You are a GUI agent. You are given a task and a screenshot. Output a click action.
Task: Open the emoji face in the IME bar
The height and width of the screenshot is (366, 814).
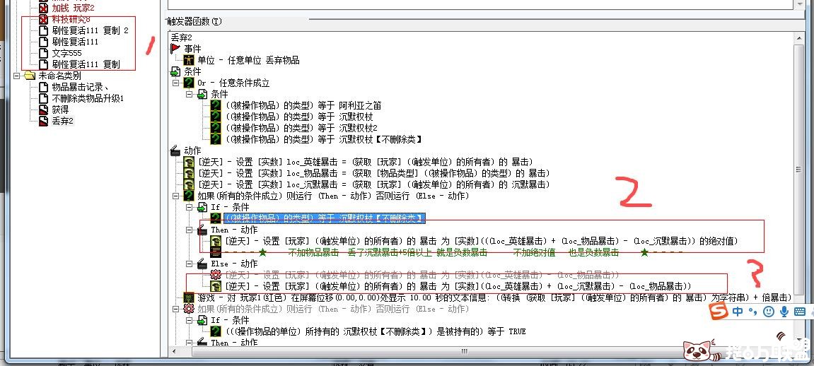(769, 312)
